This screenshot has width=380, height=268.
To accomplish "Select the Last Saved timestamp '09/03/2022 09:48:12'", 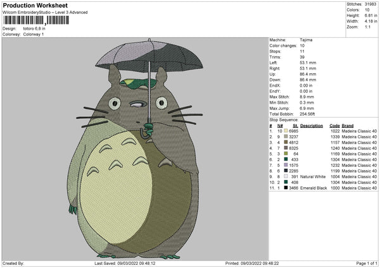I will (x=136, y=263).
